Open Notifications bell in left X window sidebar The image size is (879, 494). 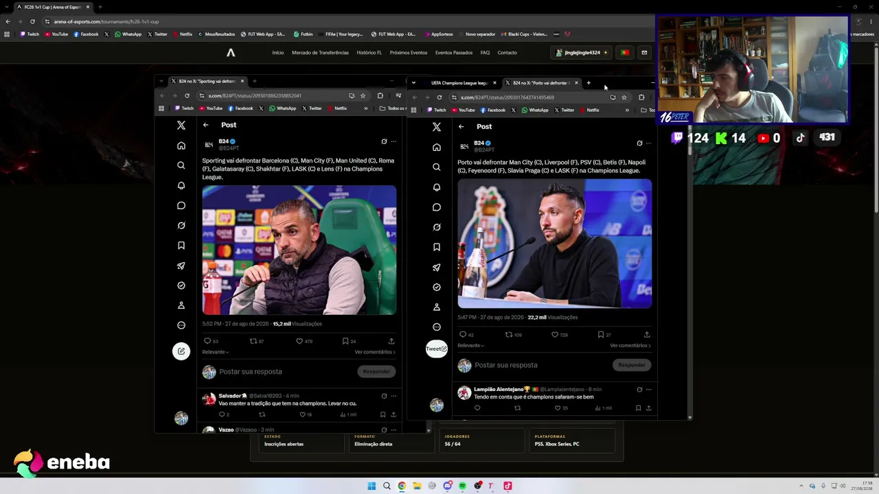181,185
